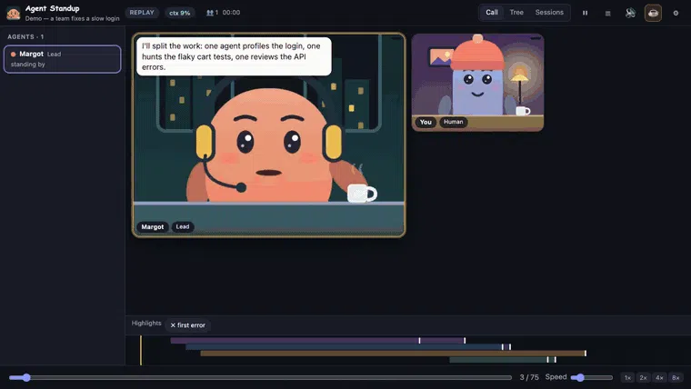Click the sound toggle icon in header
691x389 pixels.
click(630, 13)
